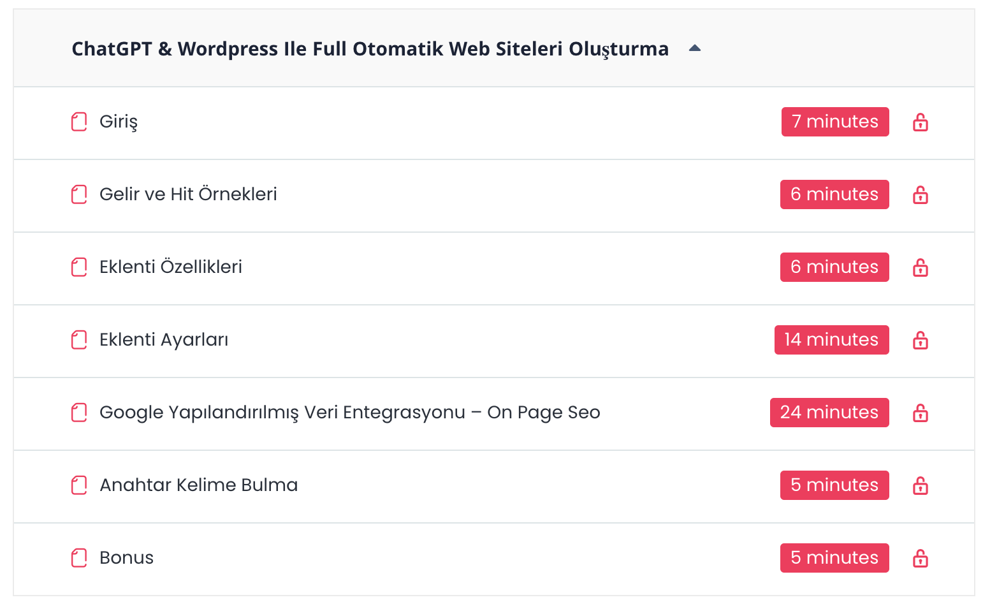This screenshot has width=983, height=616.
Task: Click the 7 minutes duration badge
Action: click(835, 122)
